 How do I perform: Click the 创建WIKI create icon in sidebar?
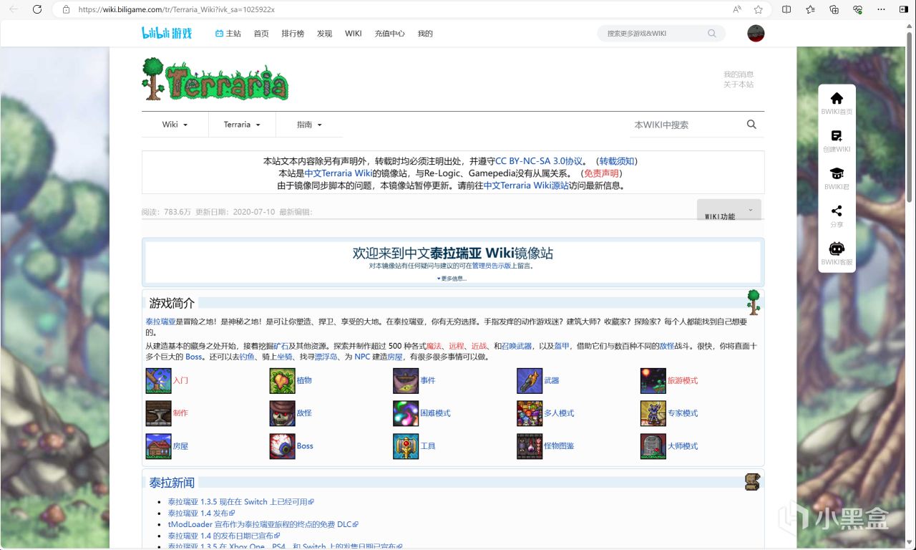point(837,136)
